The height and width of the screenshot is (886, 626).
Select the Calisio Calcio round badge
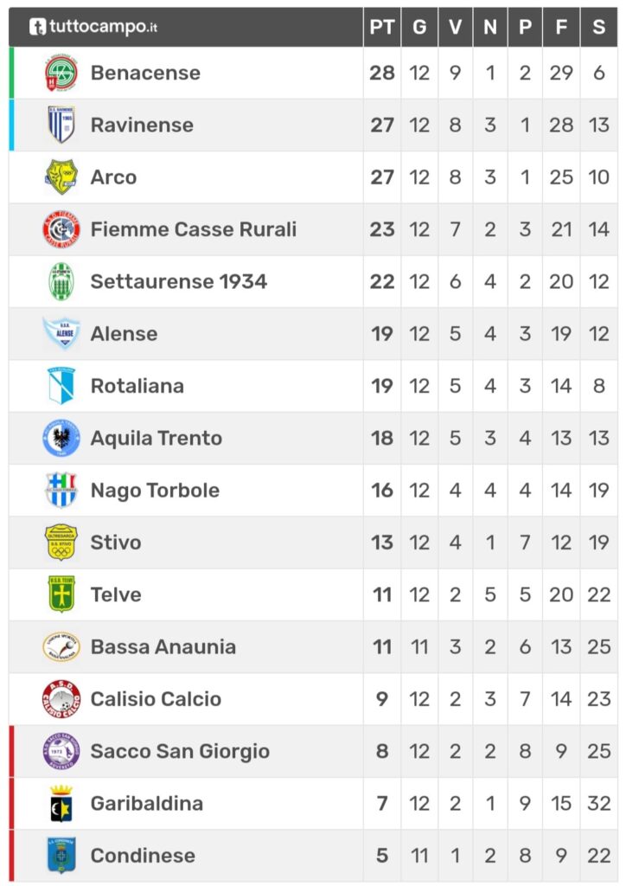click(61, 699)
